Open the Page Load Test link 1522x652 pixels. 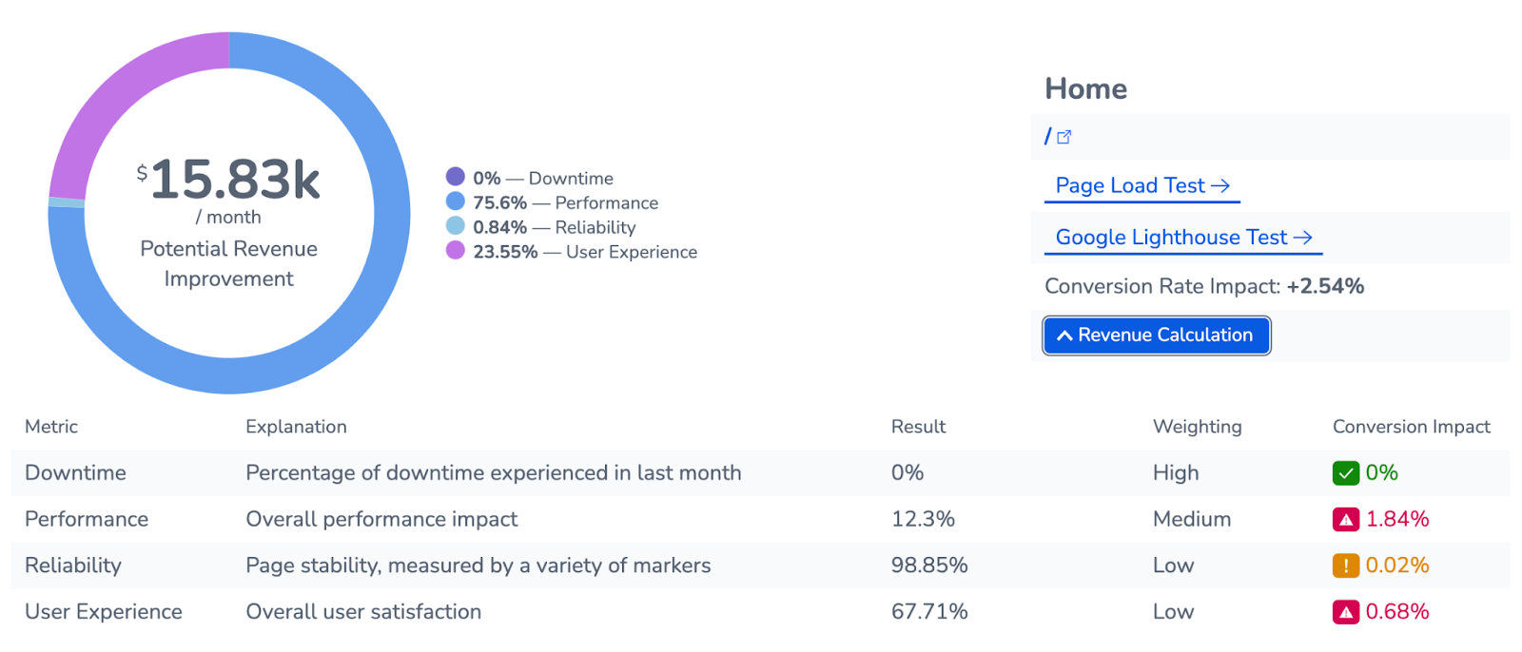pyautogui.click(x=1141, y=185)
